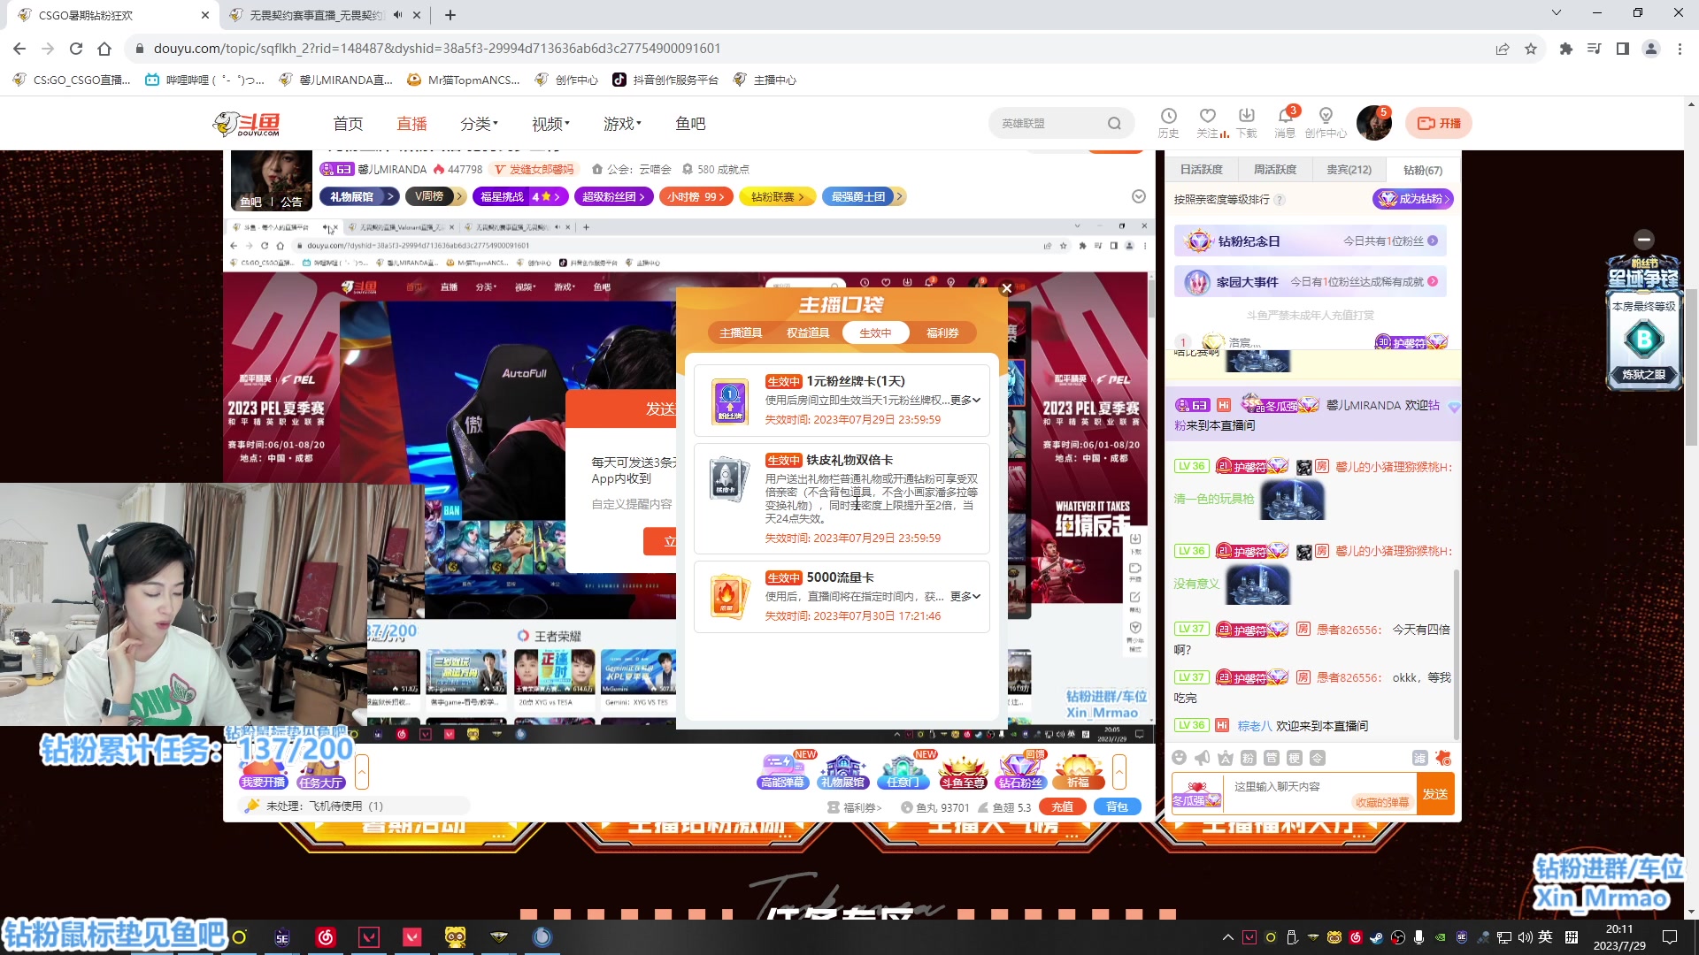Expand the left activity bar arrow
This screenshot has width=1699, height=955.
[362, 772]
